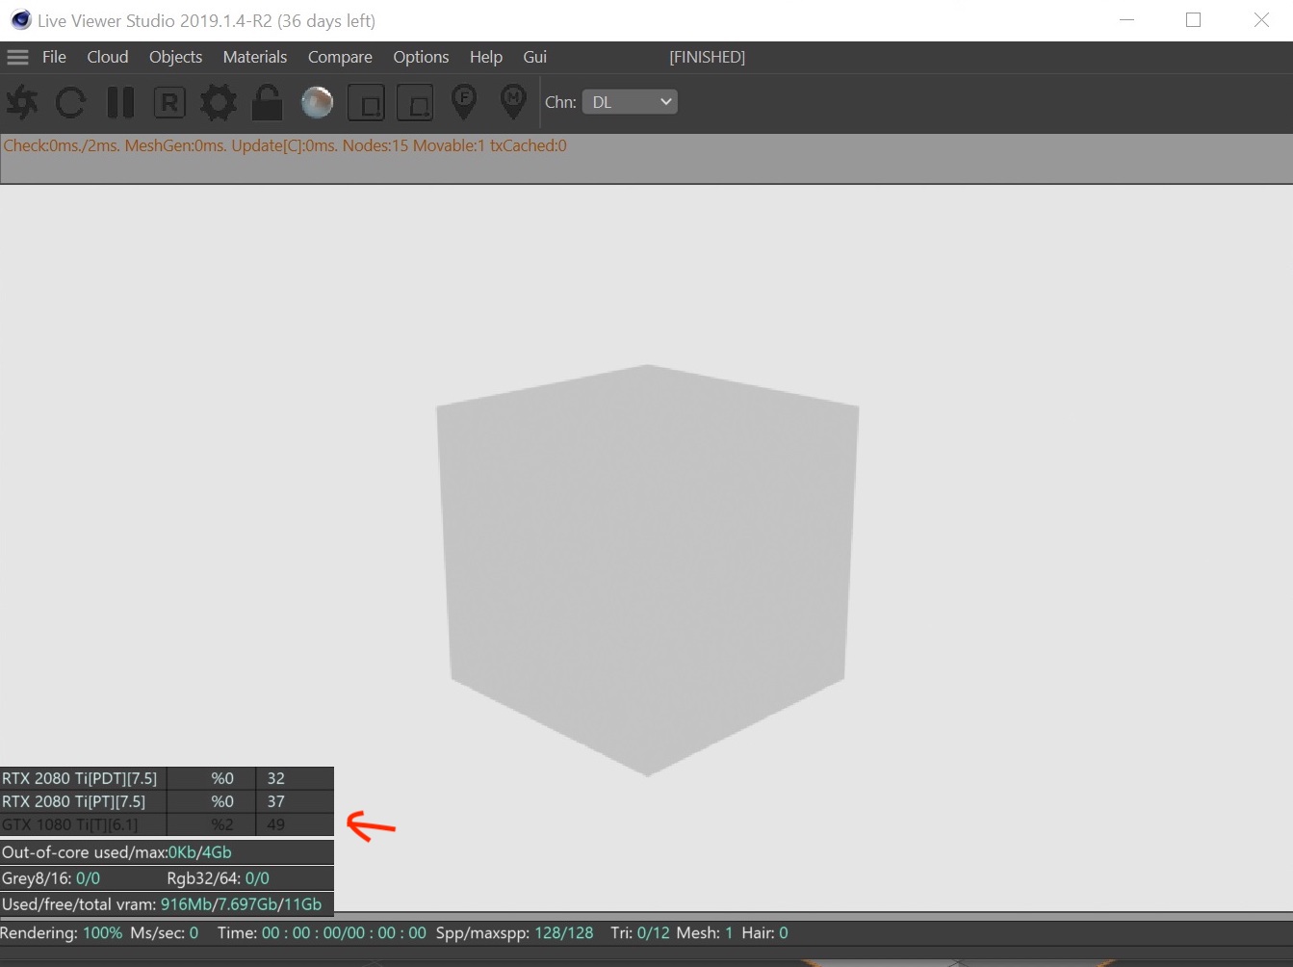The height and width of the screenshot is (967, 1293).
Task: Click the Check/MeshGen statistics text line
Action: [285, 146]
